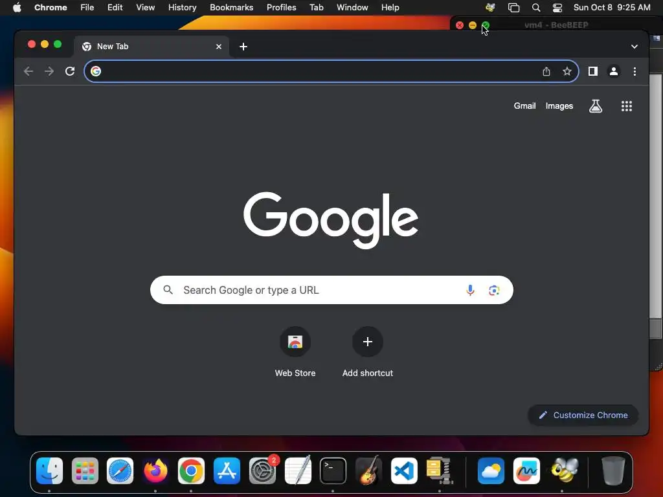663x497 pixels.
Task: Open the profile avatar menu
Action: click(614, 71)
